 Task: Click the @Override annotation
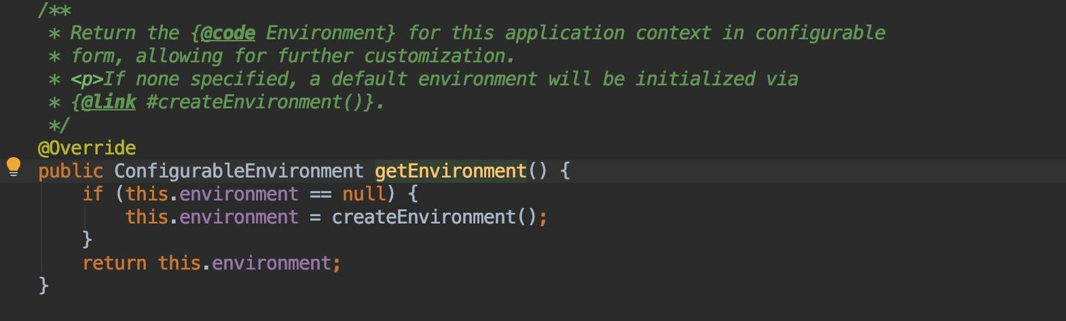(87, 148)
